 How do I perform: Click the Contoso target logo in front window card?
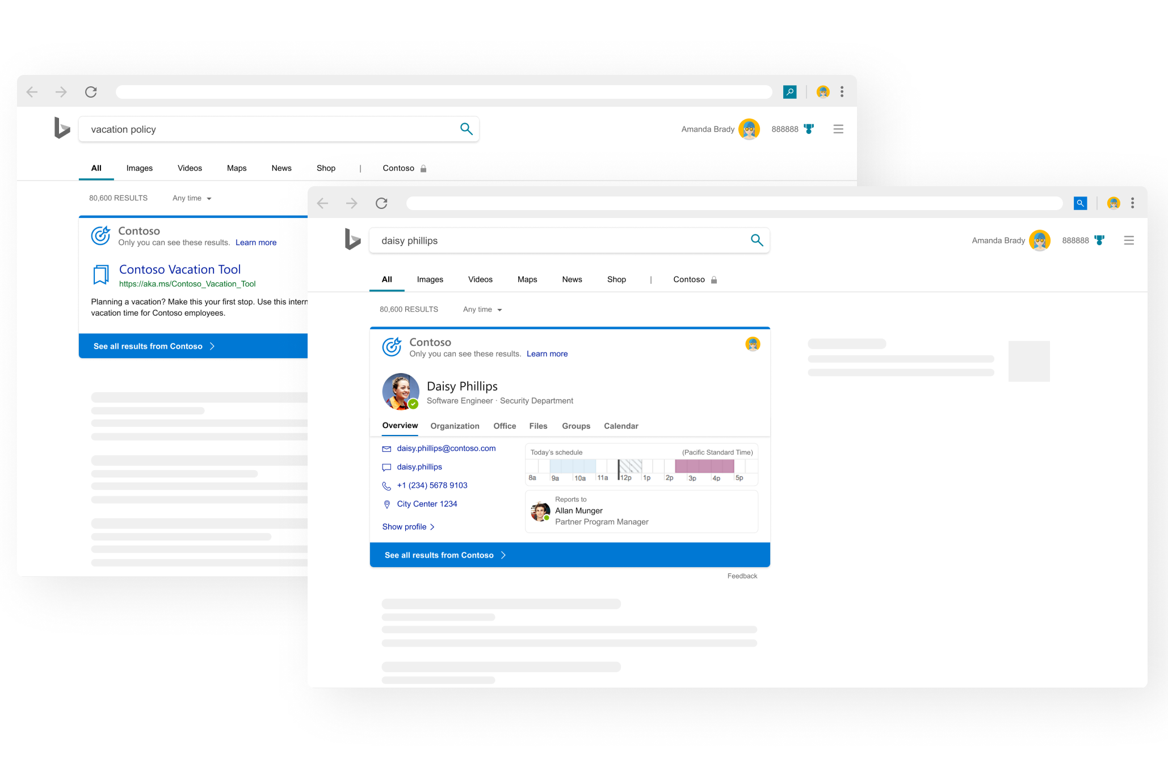point(392,346)
